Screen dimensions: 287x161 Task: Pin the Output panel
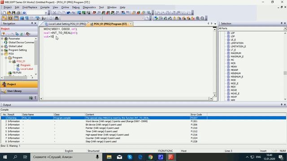click(282, 105)
